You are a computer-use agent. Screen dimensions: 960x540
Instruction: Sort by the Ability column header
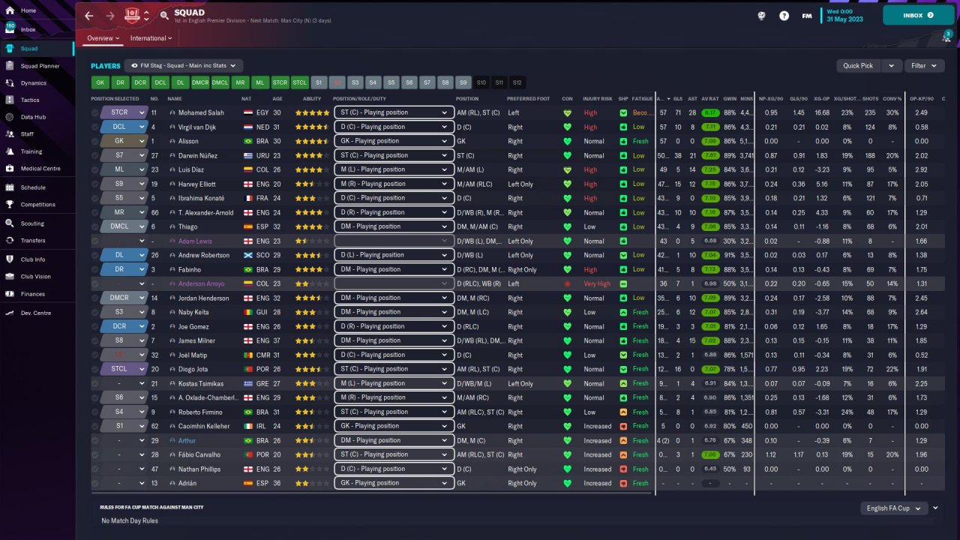312,99
